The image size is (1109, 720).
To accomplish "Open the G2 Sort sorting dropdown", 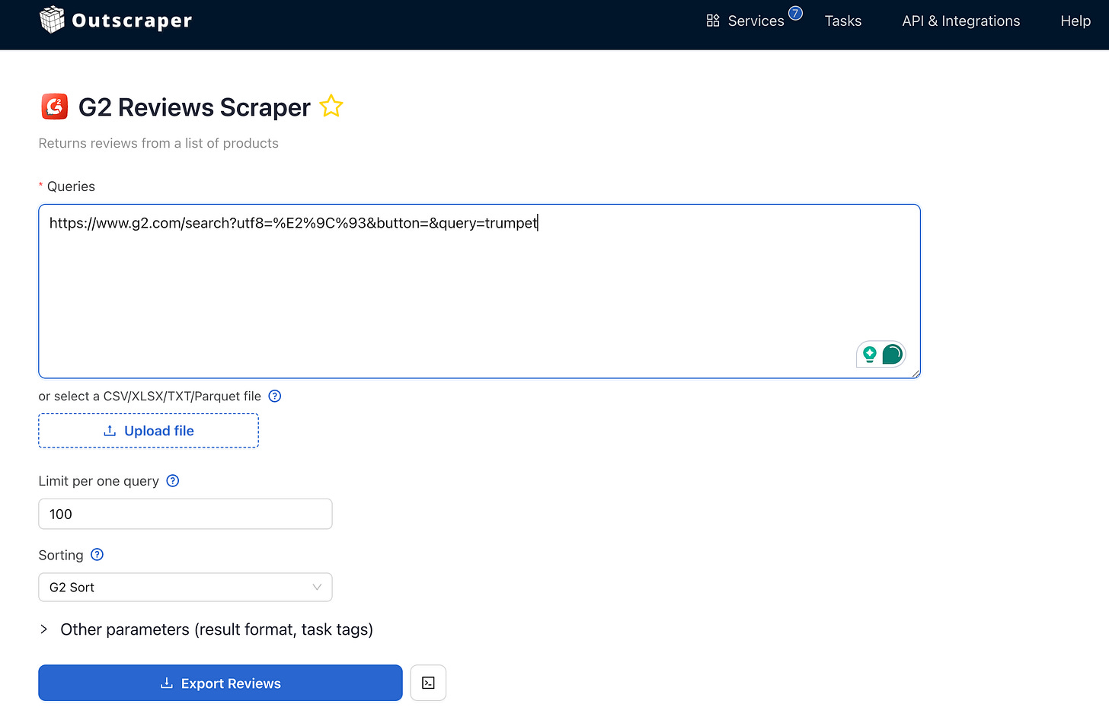I will coord(185,588).
